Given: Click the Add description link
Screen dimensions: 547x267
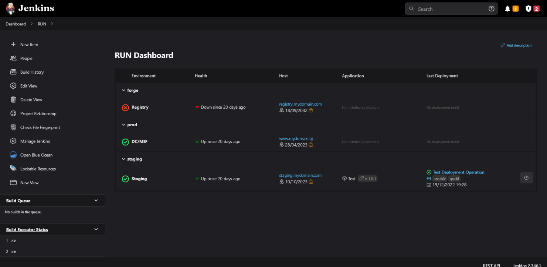Looking at the screenshot, I should click(516, 45).
